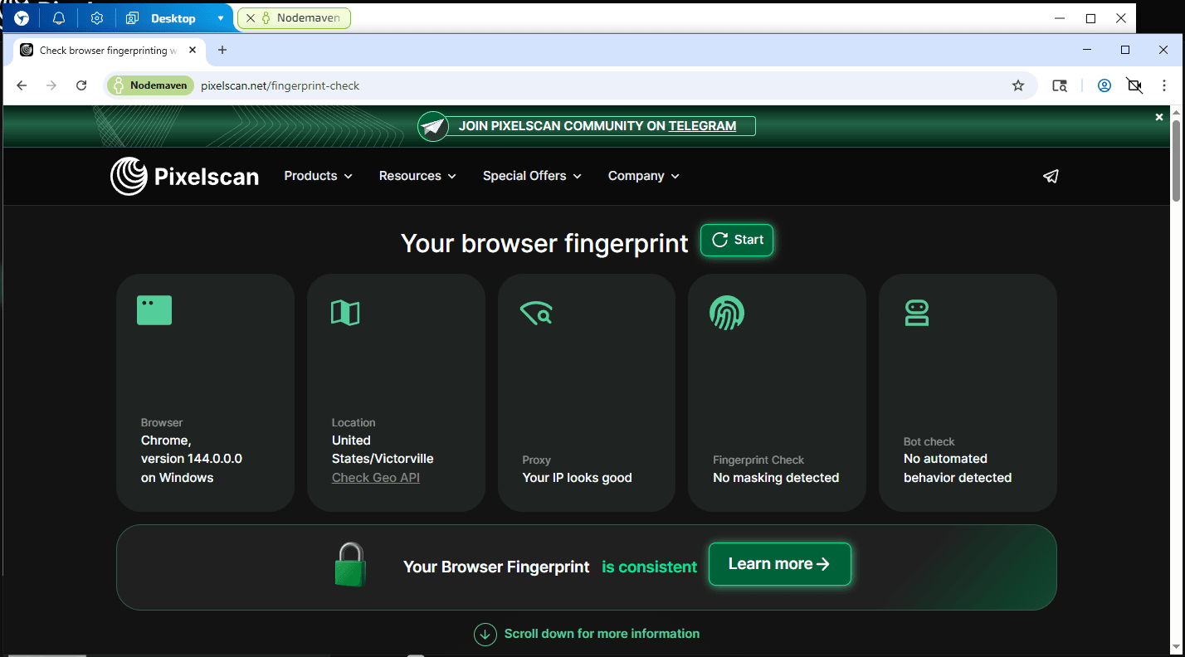Expand the Resources dropdown menu

tap(417, 176)
